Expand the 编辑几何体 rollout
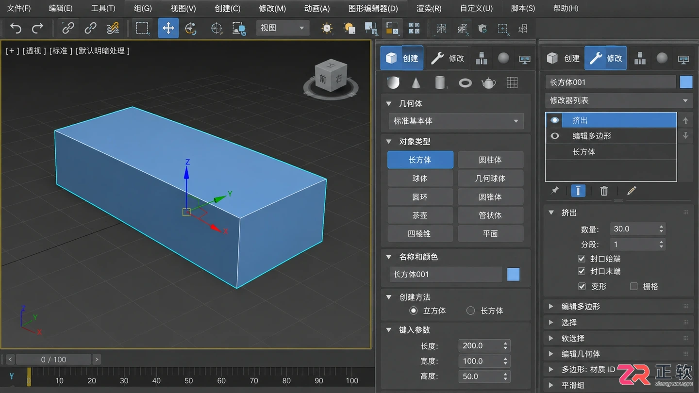This screenshot has height=393, width=699. click(618, 354)
